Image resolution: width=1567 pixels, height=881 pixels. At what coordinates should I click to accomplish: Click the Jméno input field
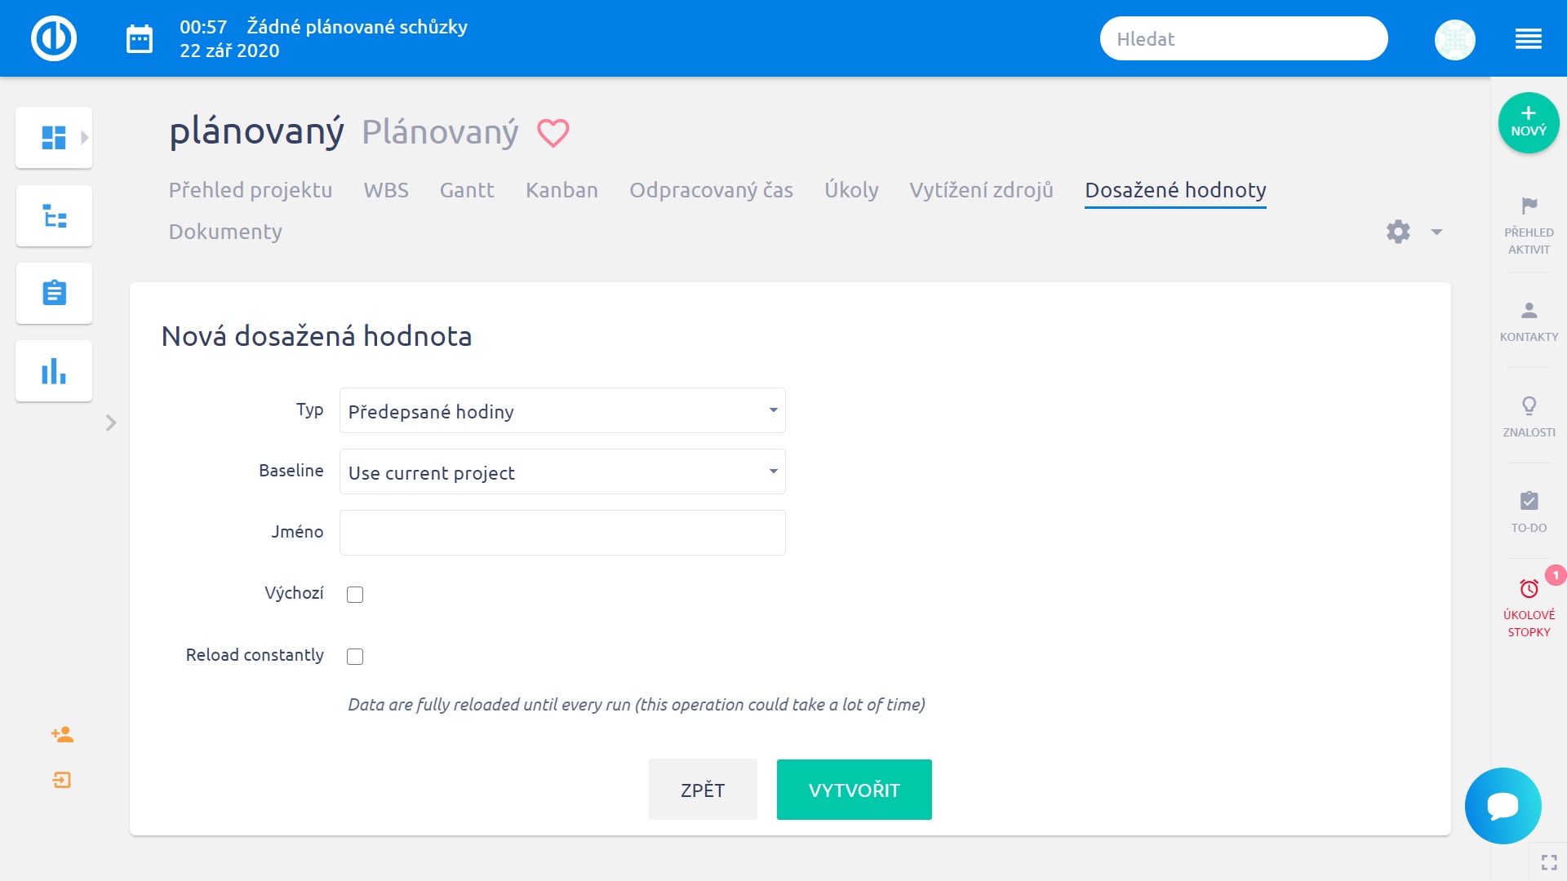(x=562, y=533)
